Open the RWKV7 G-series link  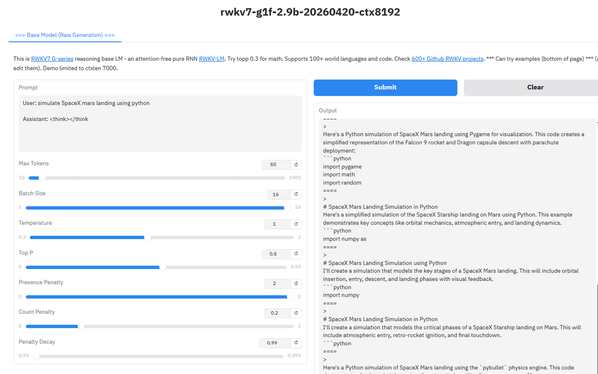pyautogui.click(x=52, y=59)
